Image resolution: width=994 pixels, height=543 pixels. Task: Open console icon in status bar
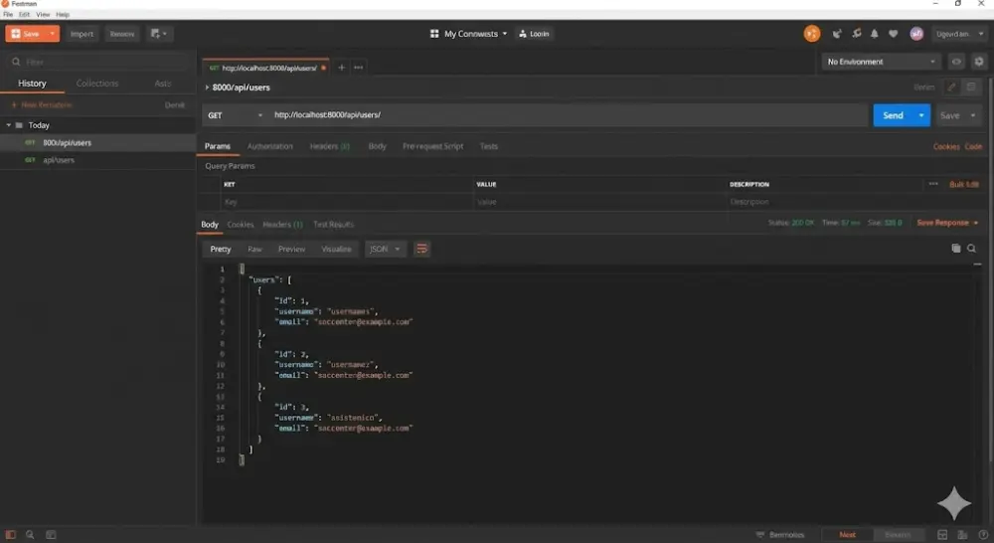pyautogui.click(x=51, y=535)
